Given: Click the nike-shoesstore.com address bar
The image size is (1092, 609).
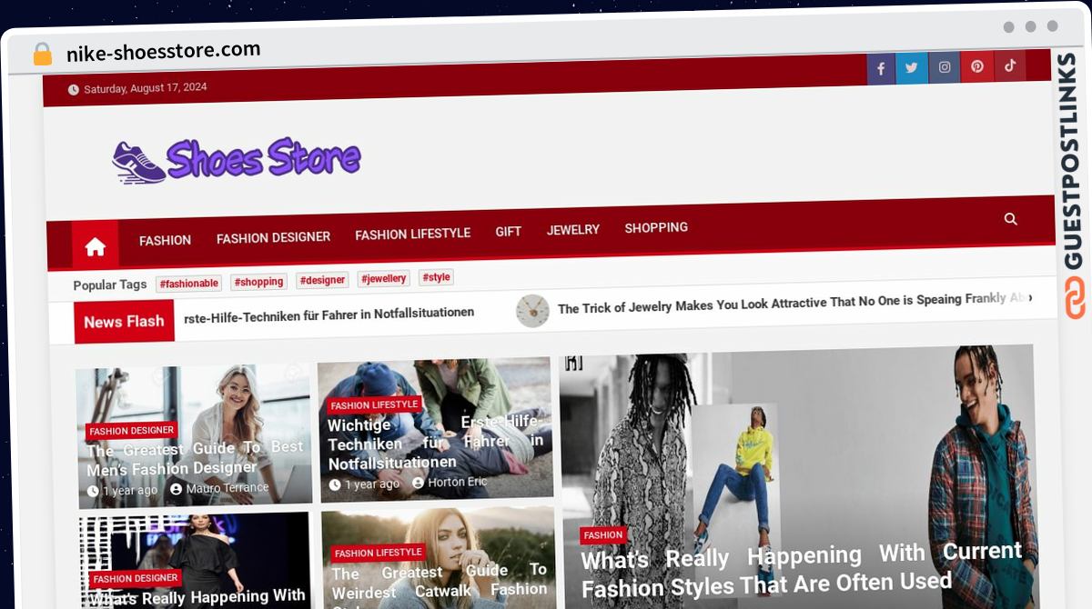Looking at the screenshot, I should (x=164, y=51).
